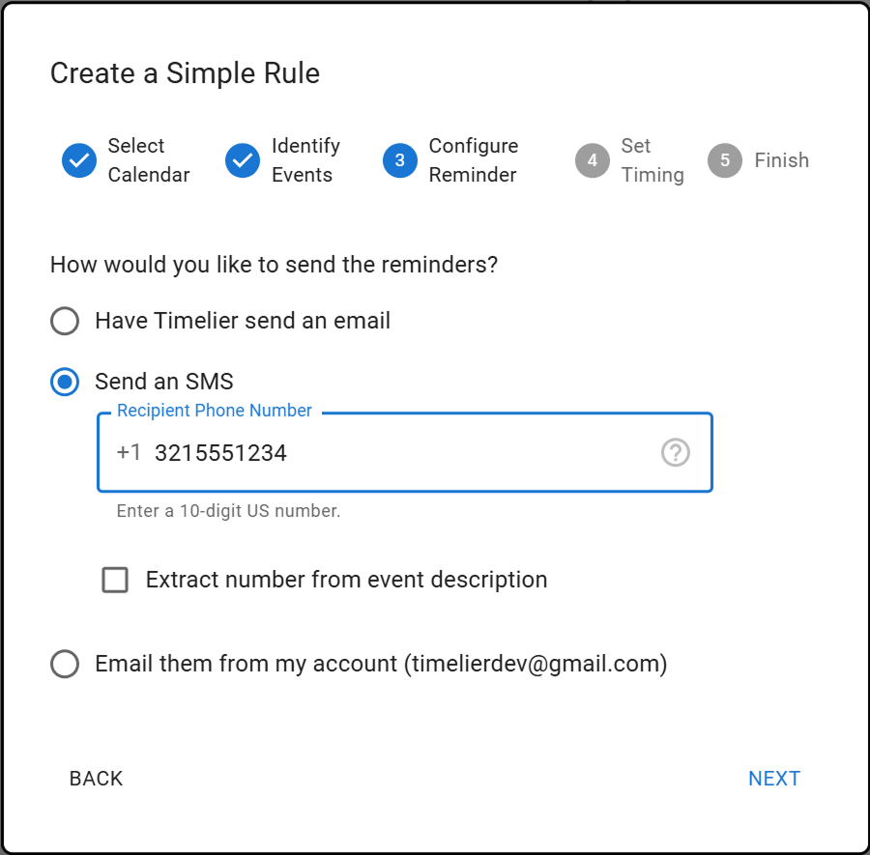
Task: Click the Identify Events step checkmark
Action: 243,160
